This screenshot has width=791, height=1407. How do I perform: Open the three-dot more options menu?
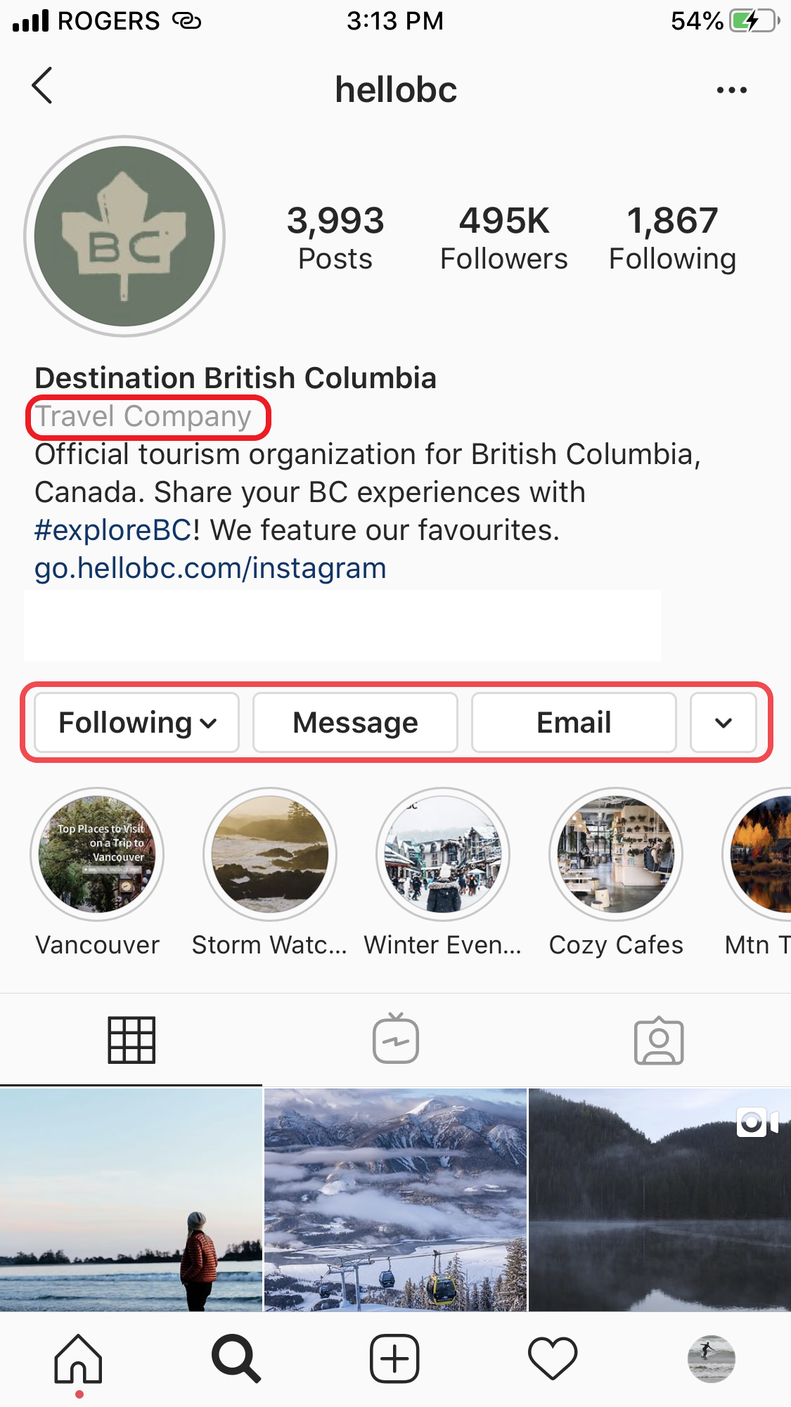pyautogui.click(x=731, y=90)
